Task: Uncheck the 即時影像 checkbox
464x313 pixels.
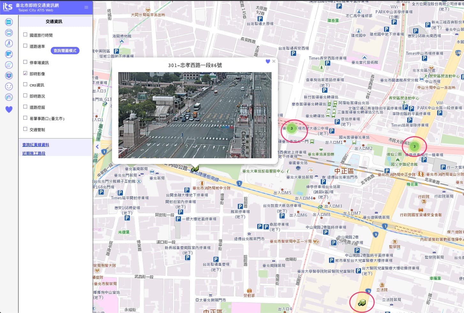Action: [25, 73]
